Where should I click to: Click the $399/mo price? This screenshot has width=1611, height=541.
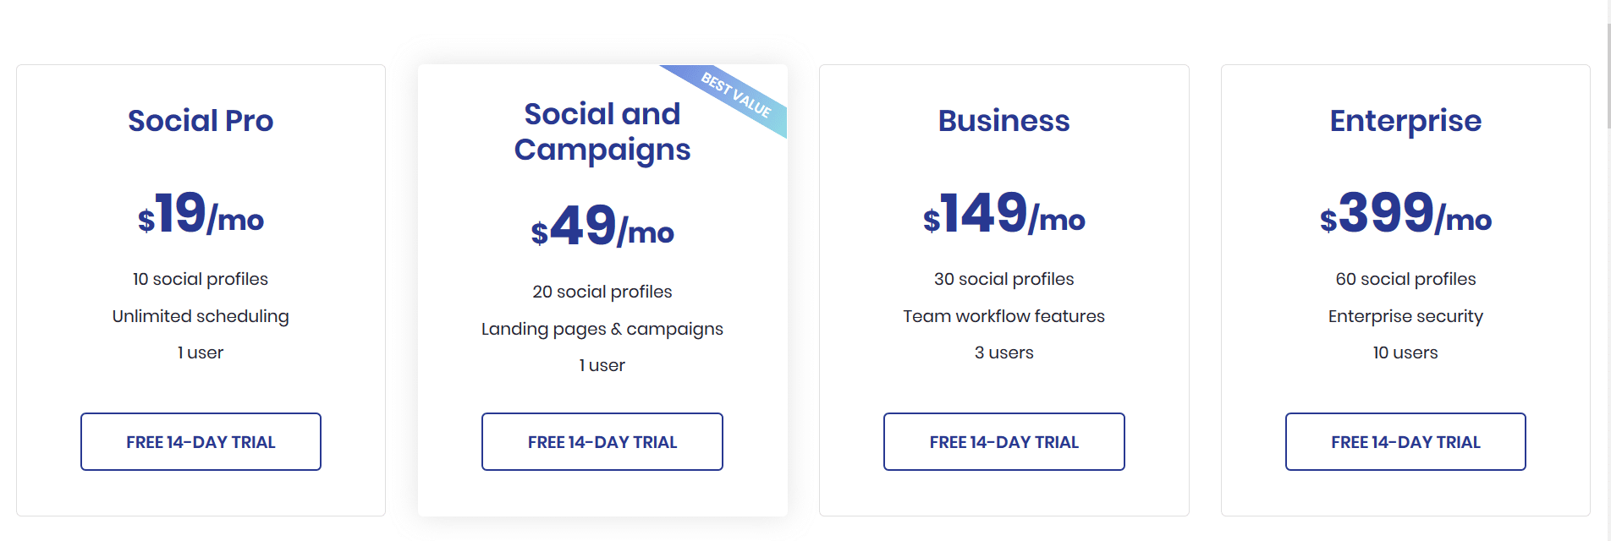click(x=1405, y=213)
